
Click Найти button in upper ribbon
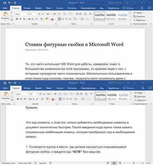(139, 13)
